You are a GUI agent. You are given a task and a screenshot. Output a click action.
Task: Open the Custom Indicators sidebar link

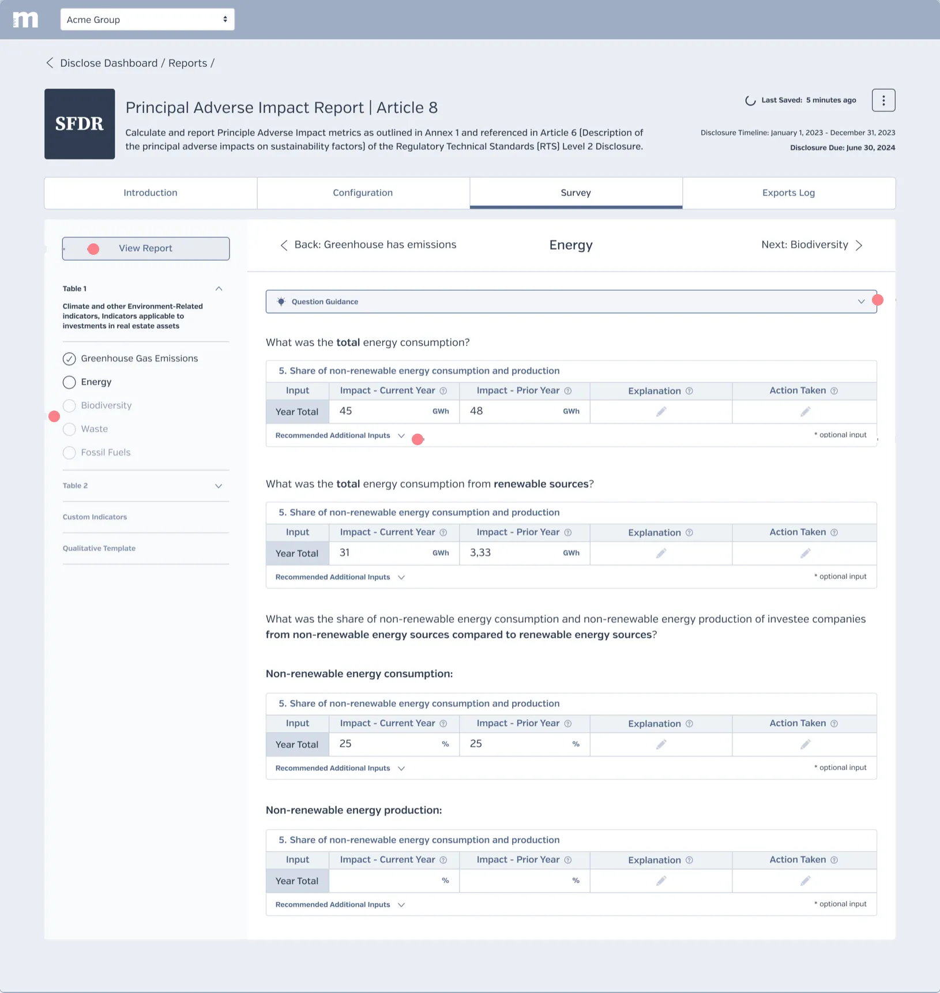coord(95,517)
